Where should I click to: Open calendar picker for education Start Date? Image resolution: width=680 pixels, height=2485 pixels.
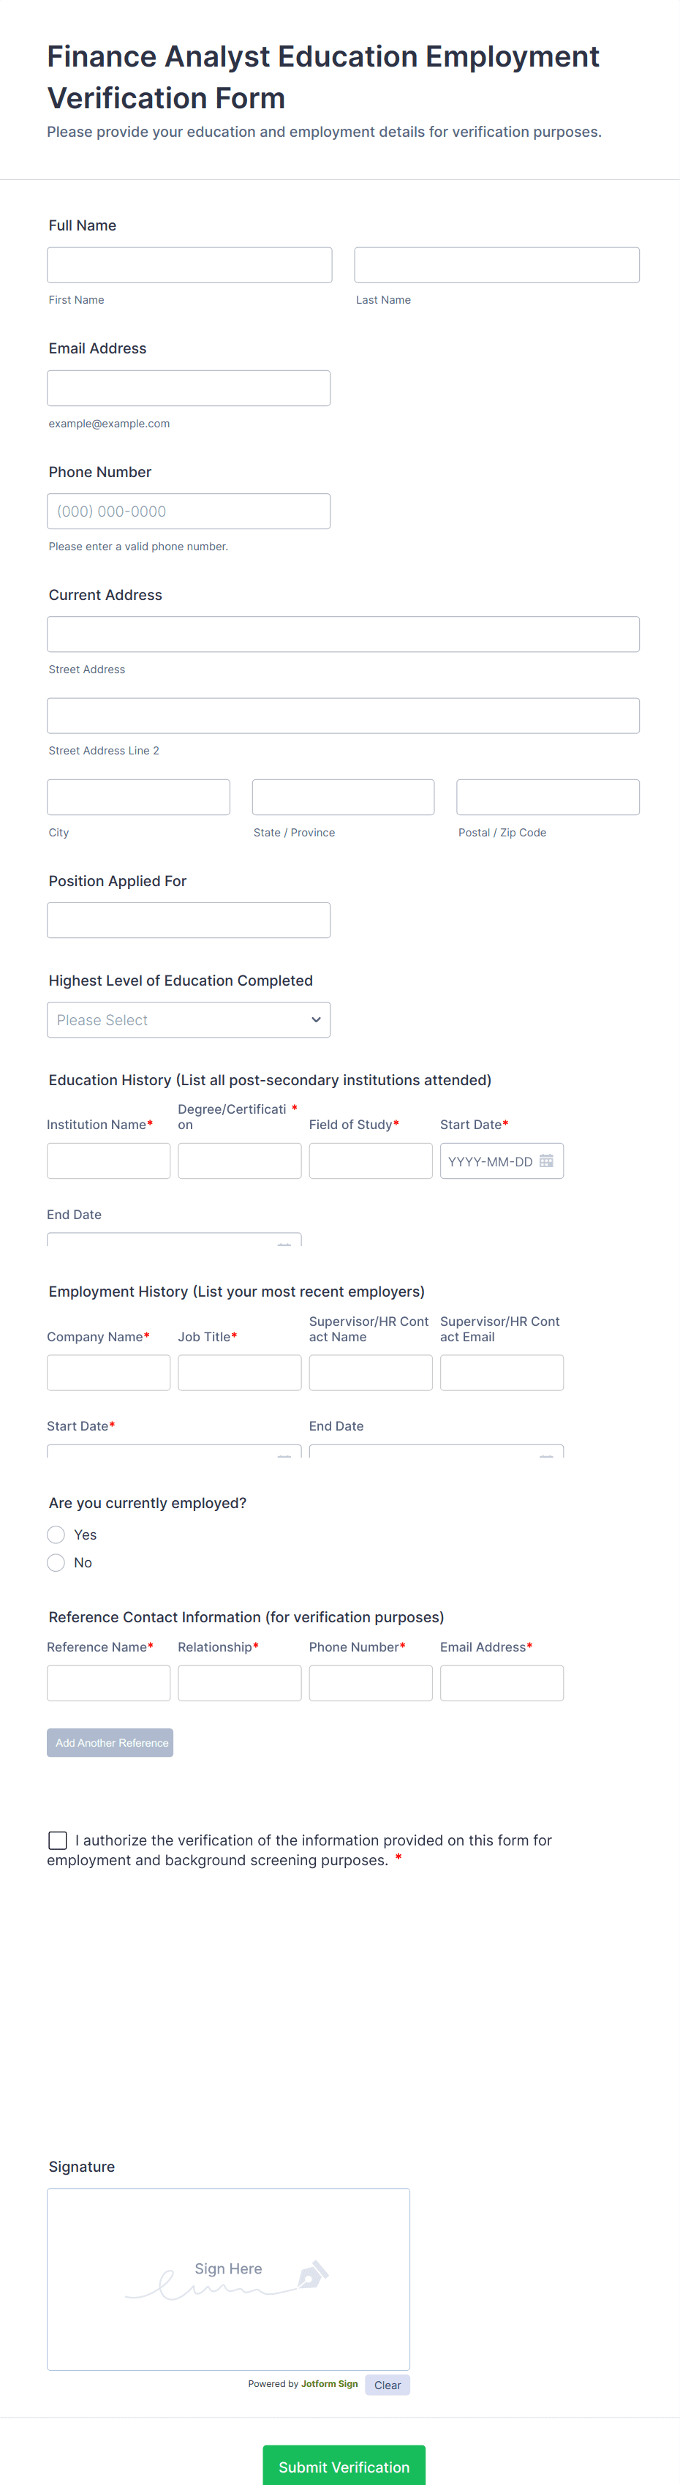[546, 1161]
